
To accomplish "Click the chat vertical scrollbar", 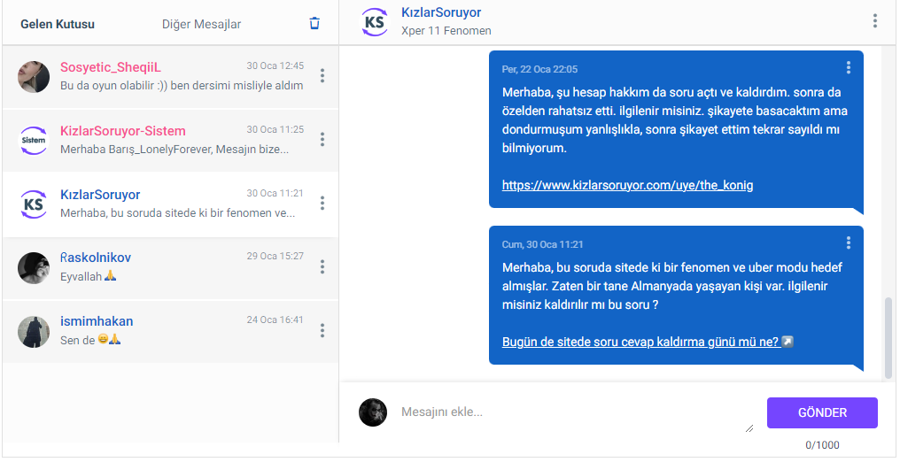I will coord(888,337).
